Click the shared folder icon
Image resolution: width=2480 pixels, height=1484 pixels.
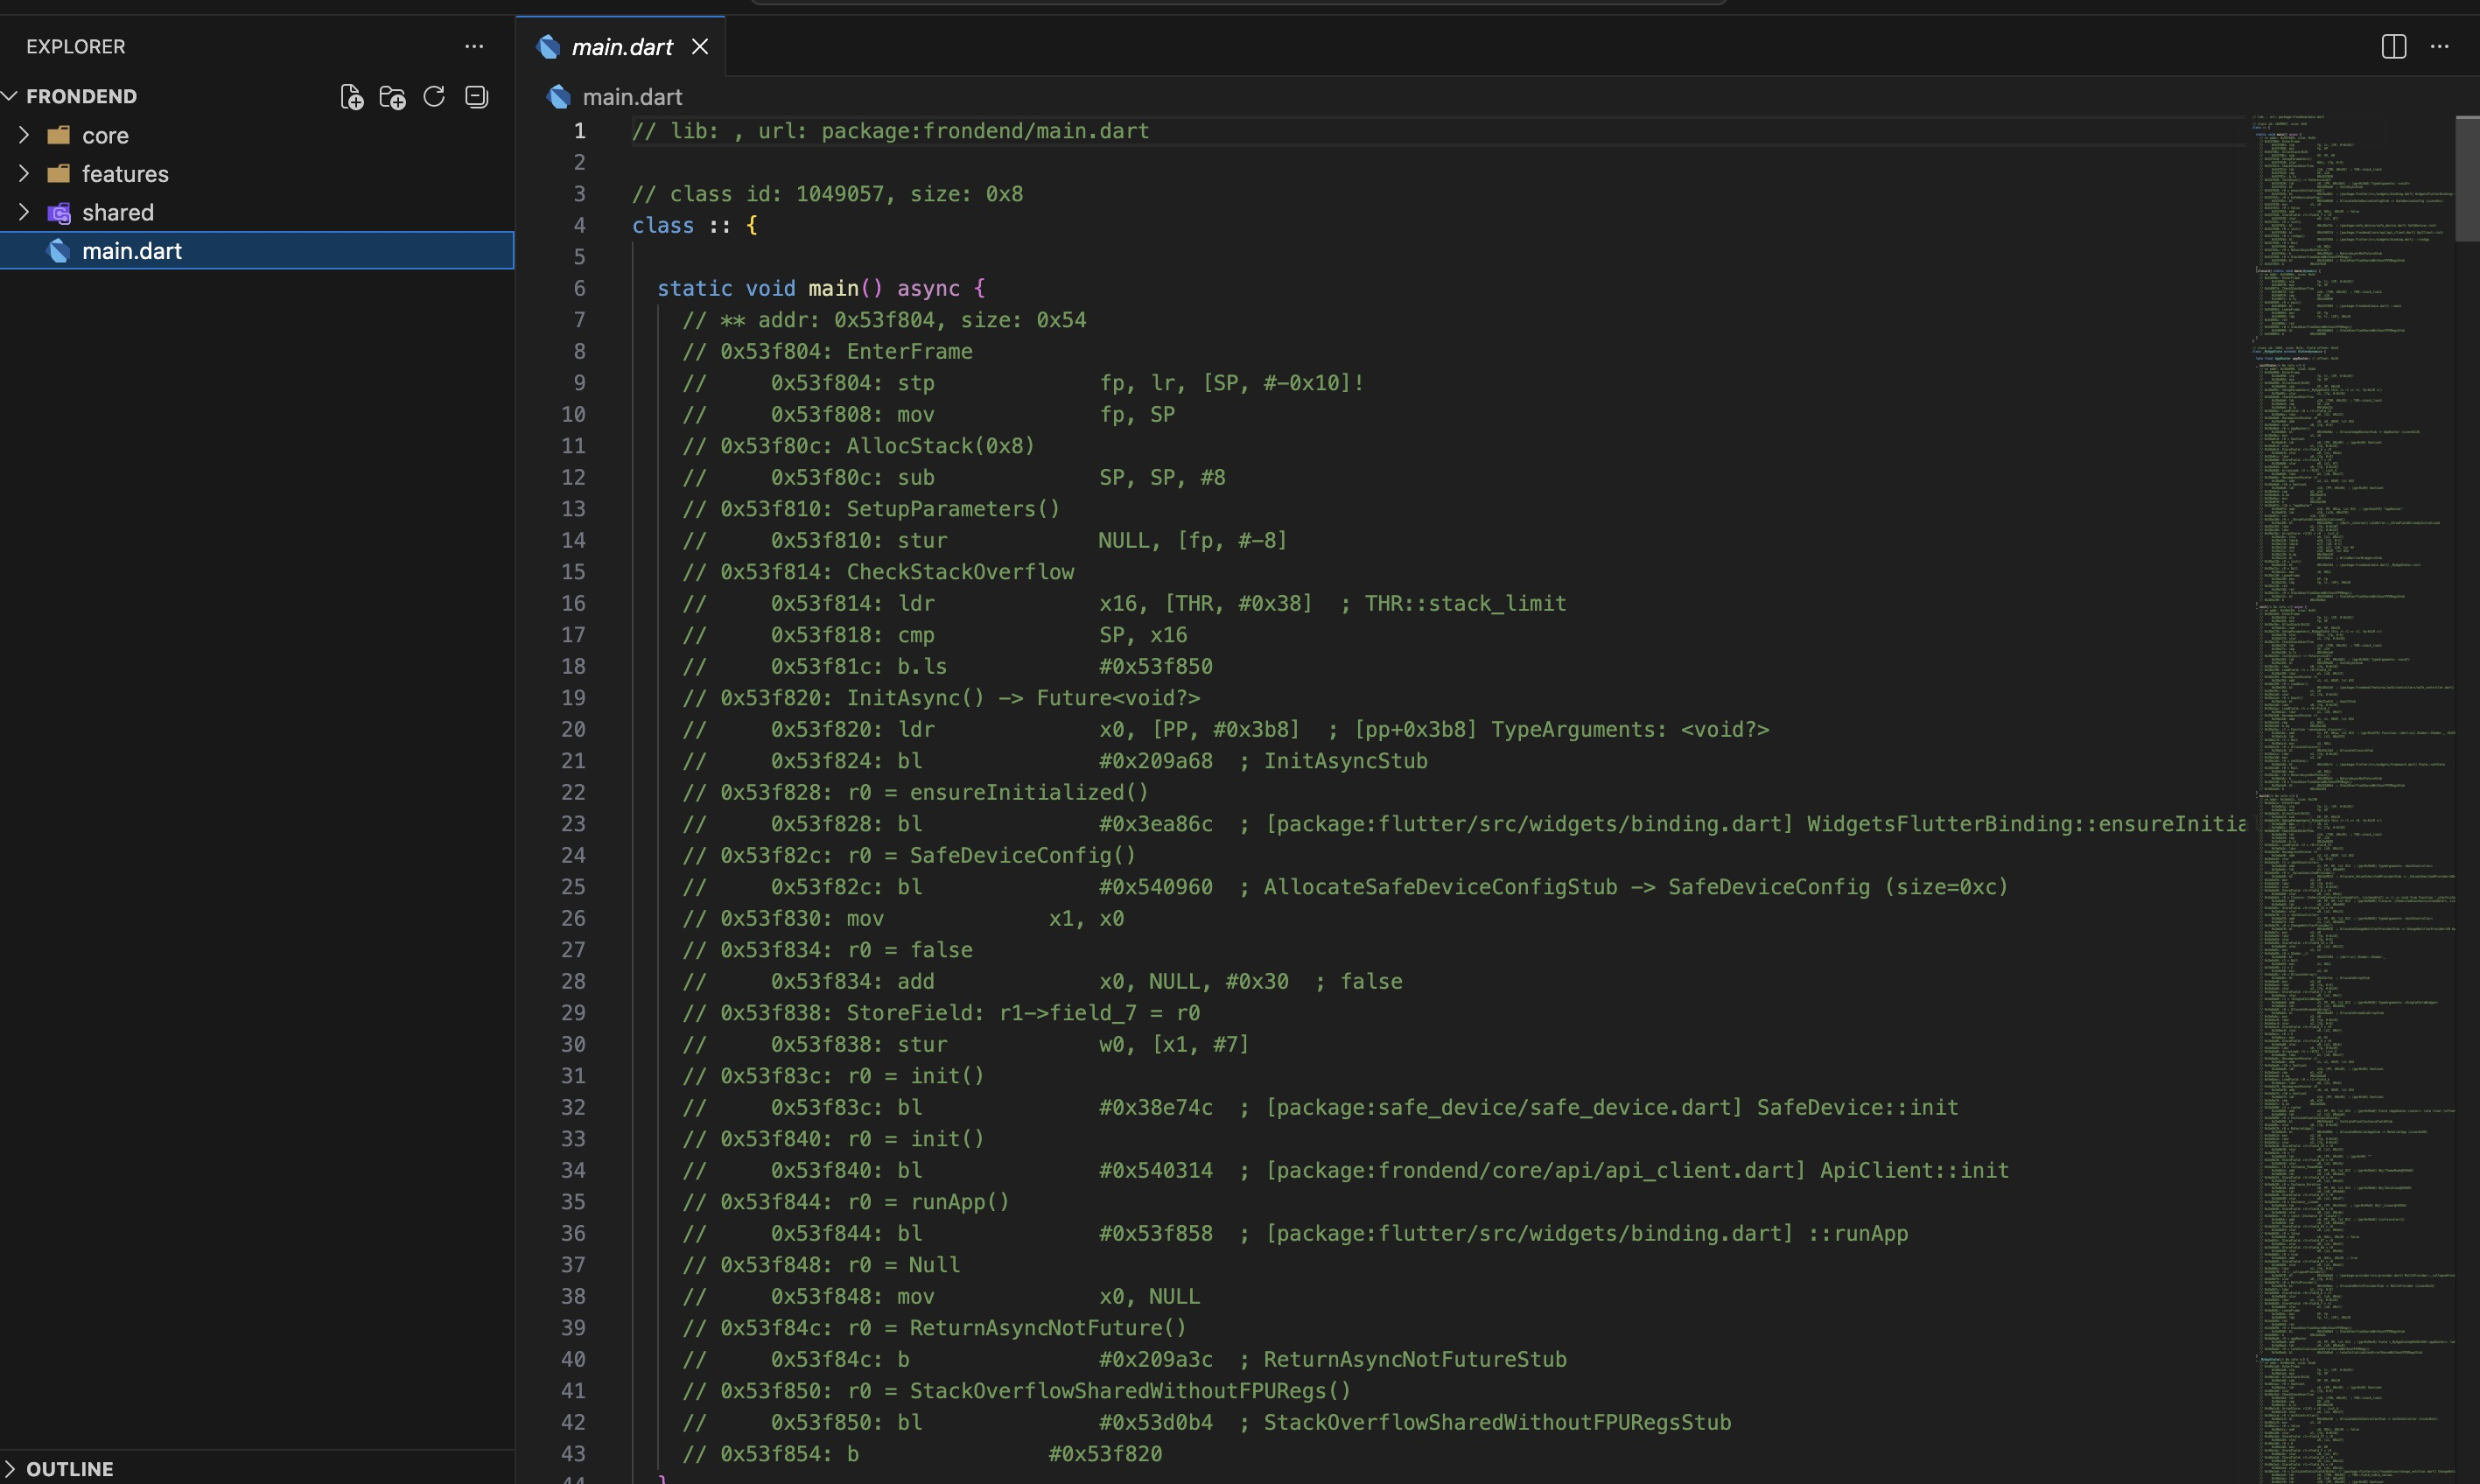pos(59,212)
